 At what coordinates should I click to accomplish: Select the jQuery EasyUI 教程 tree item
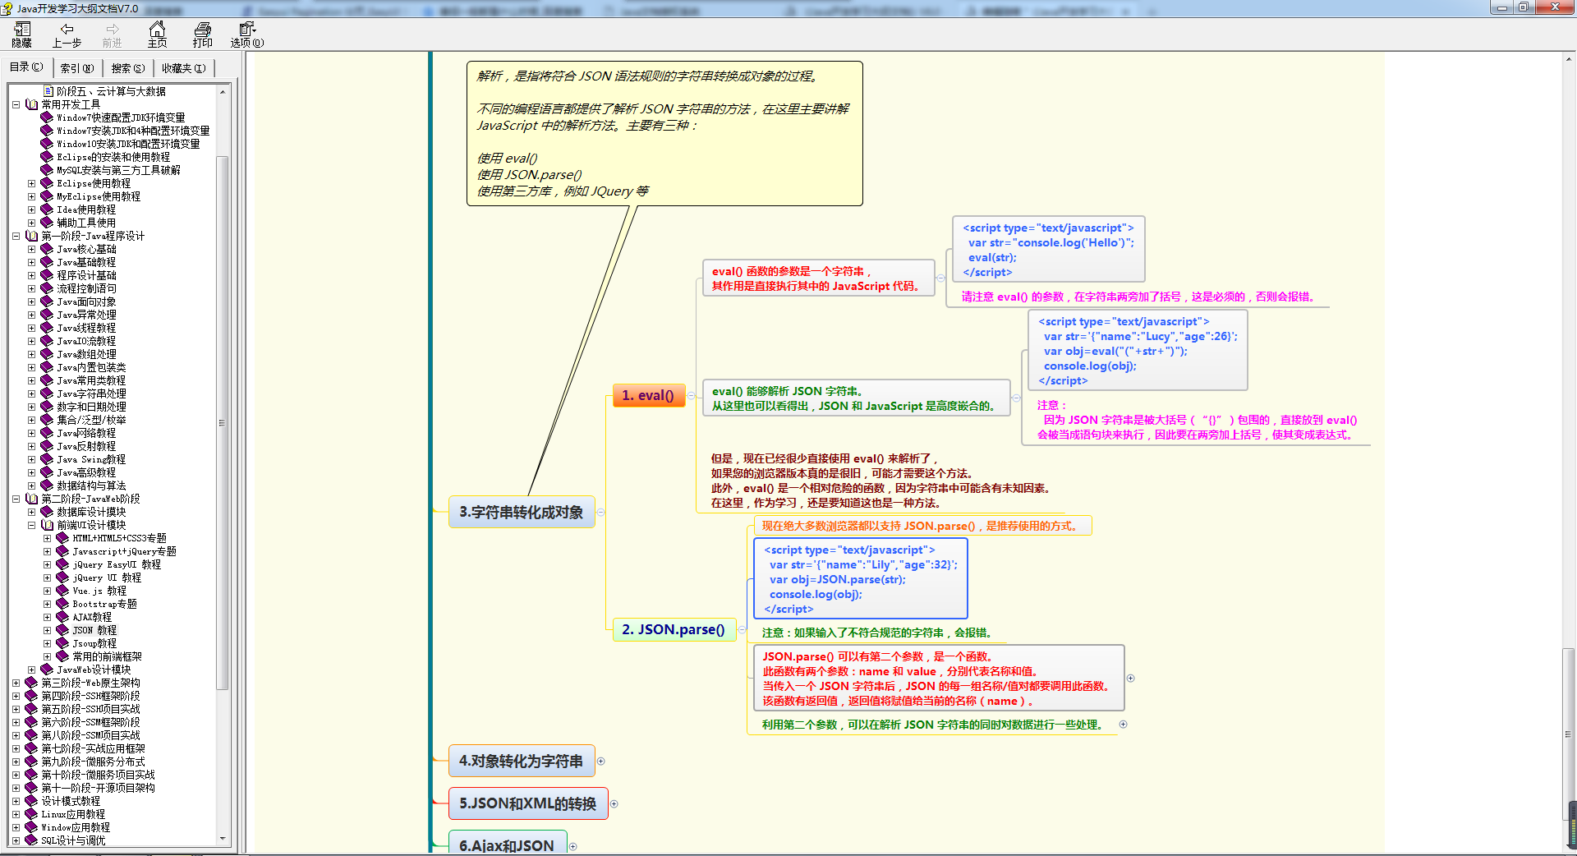click(117, 564)
